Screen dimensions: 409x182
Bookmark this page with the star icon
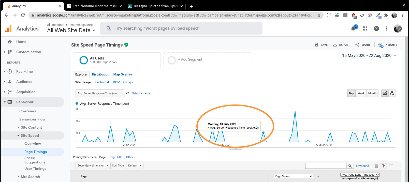319,15
